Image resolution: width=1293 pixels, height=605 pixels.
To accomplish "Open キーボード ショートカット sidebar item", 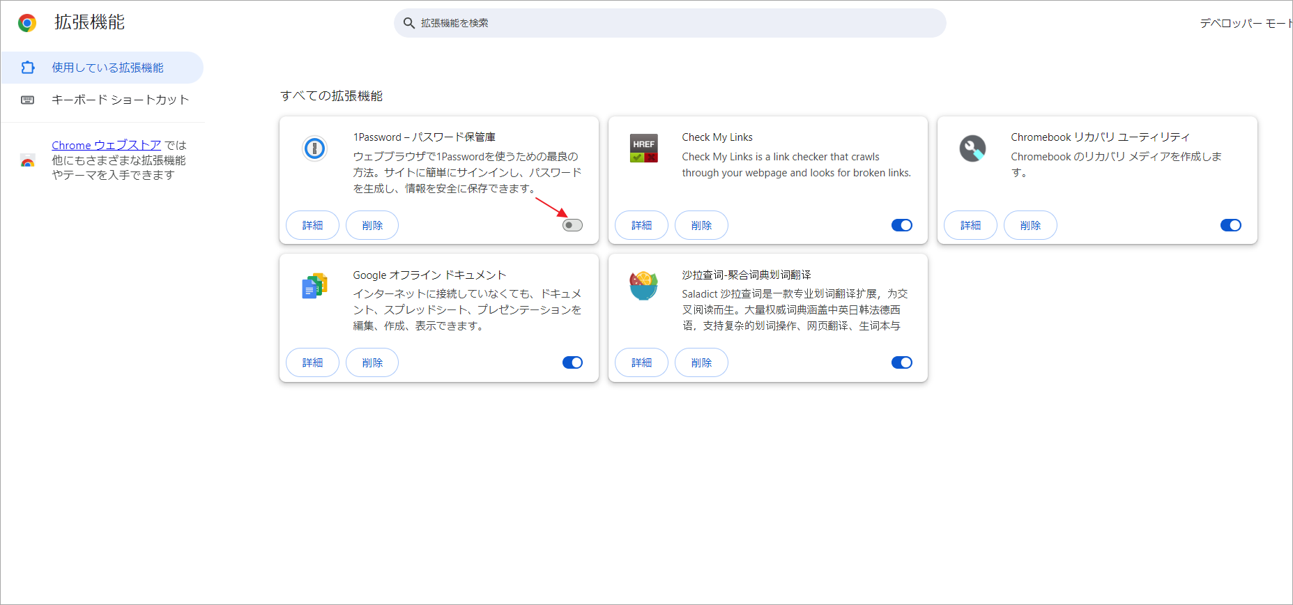I will 102,100.
